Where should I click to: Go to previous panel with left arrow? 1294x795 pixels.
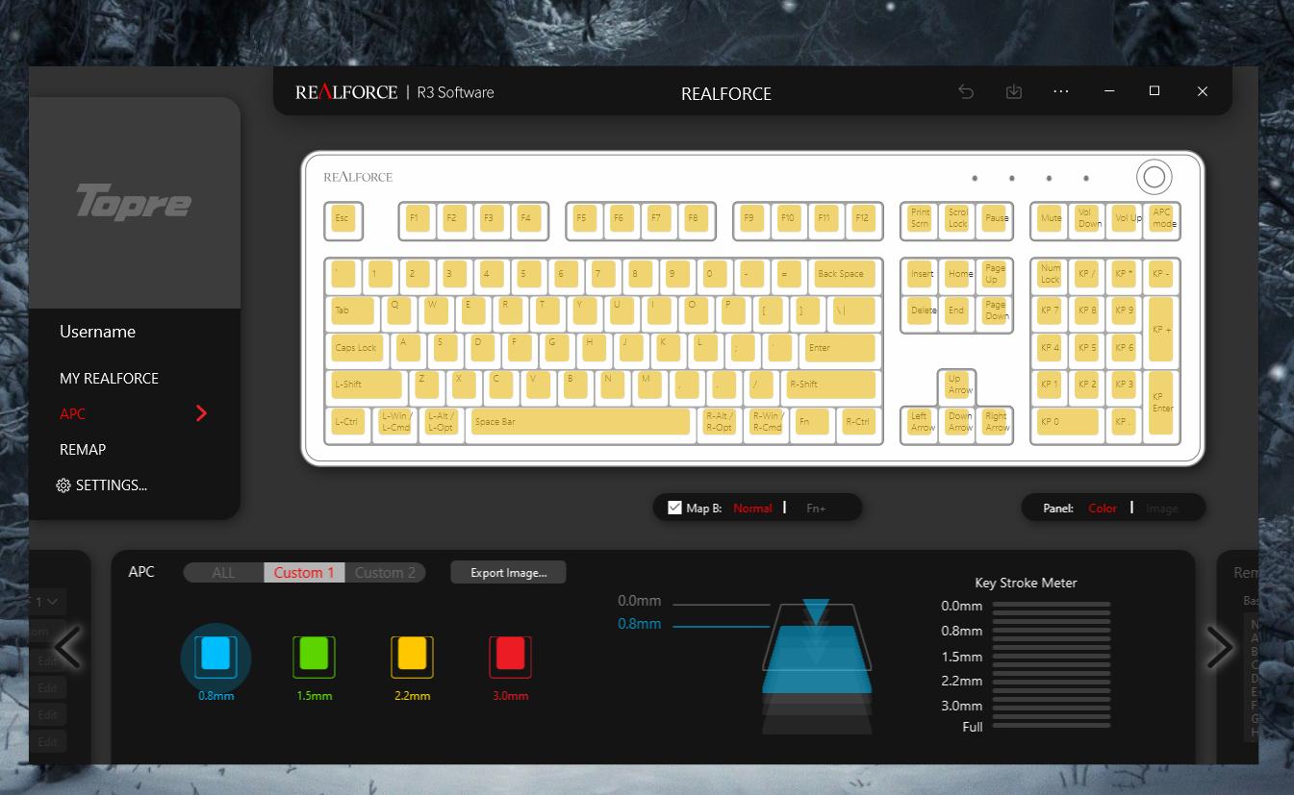click(67, 647)
